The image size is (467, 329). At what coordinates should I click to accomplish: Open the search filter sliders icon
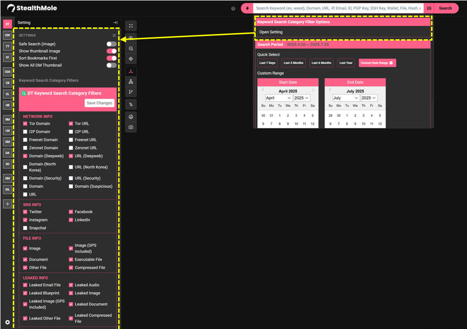[429, 9]
